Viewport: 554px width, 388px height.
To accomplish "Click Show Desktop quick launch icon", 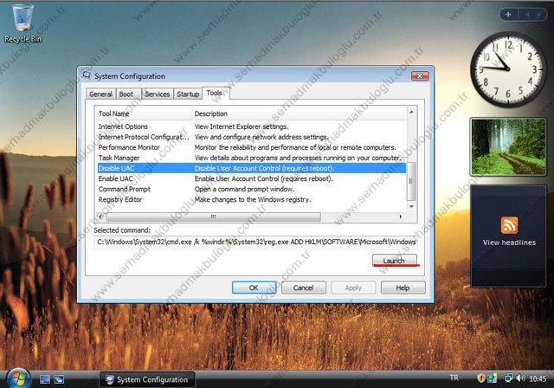I will click(x=45, y=379).
